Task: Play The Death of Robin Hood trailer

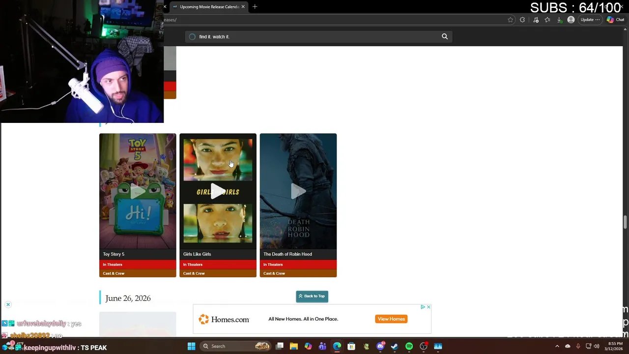Action: pos(298,191)
